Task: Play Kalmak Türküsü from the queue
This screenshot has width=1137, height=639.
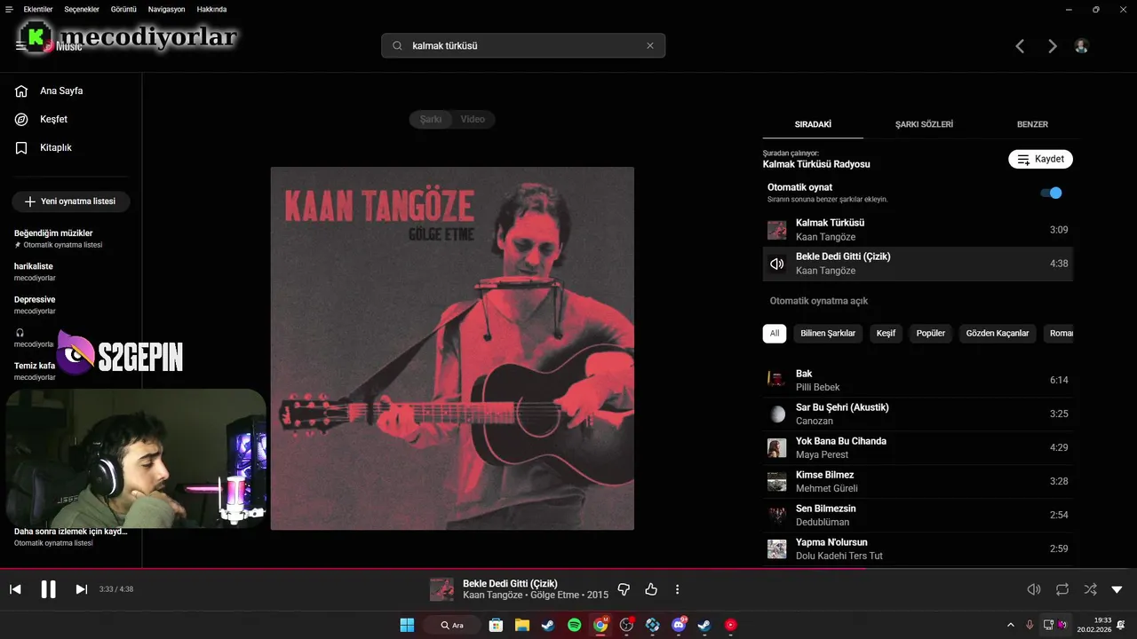Action: (x=918, y=230)
